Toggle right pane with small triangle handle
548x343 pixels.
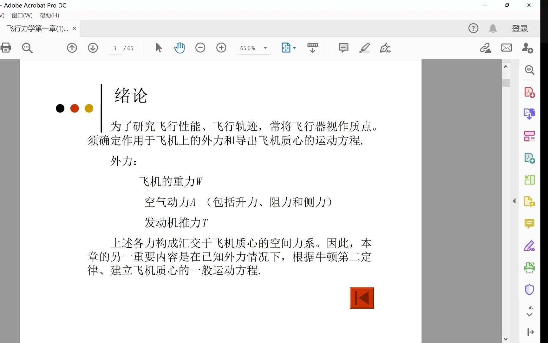514,201
